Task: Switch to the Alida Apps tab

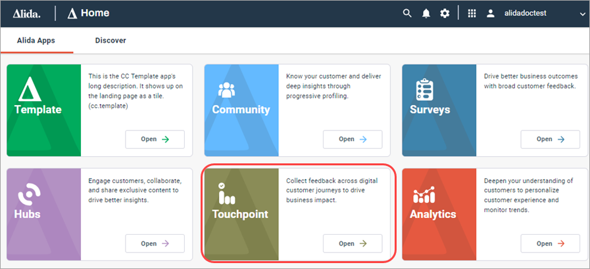Action: [36, 41]
